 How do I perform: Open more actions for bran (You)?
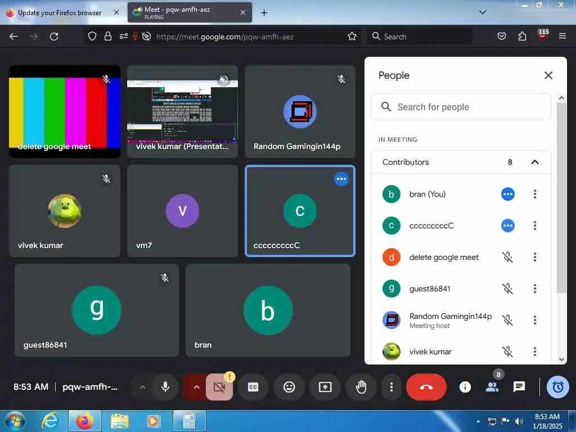[x=535, y=194]
